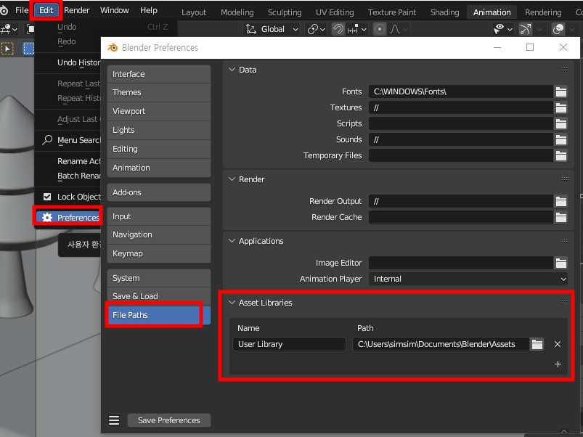Screen dimensions: 583x437
Task: Open the Edit menu
Action: click(x=46, y=10)
